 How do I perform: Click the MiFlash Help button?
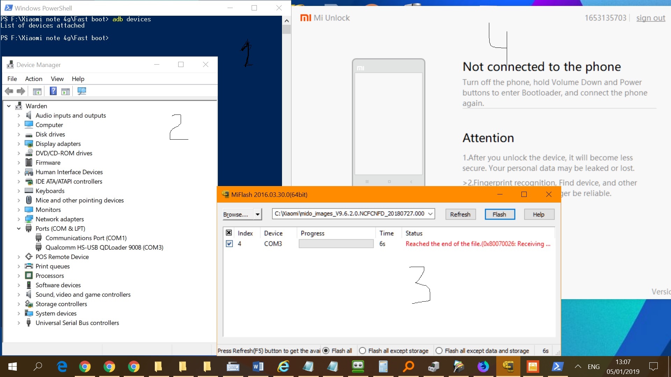[539, 214]
